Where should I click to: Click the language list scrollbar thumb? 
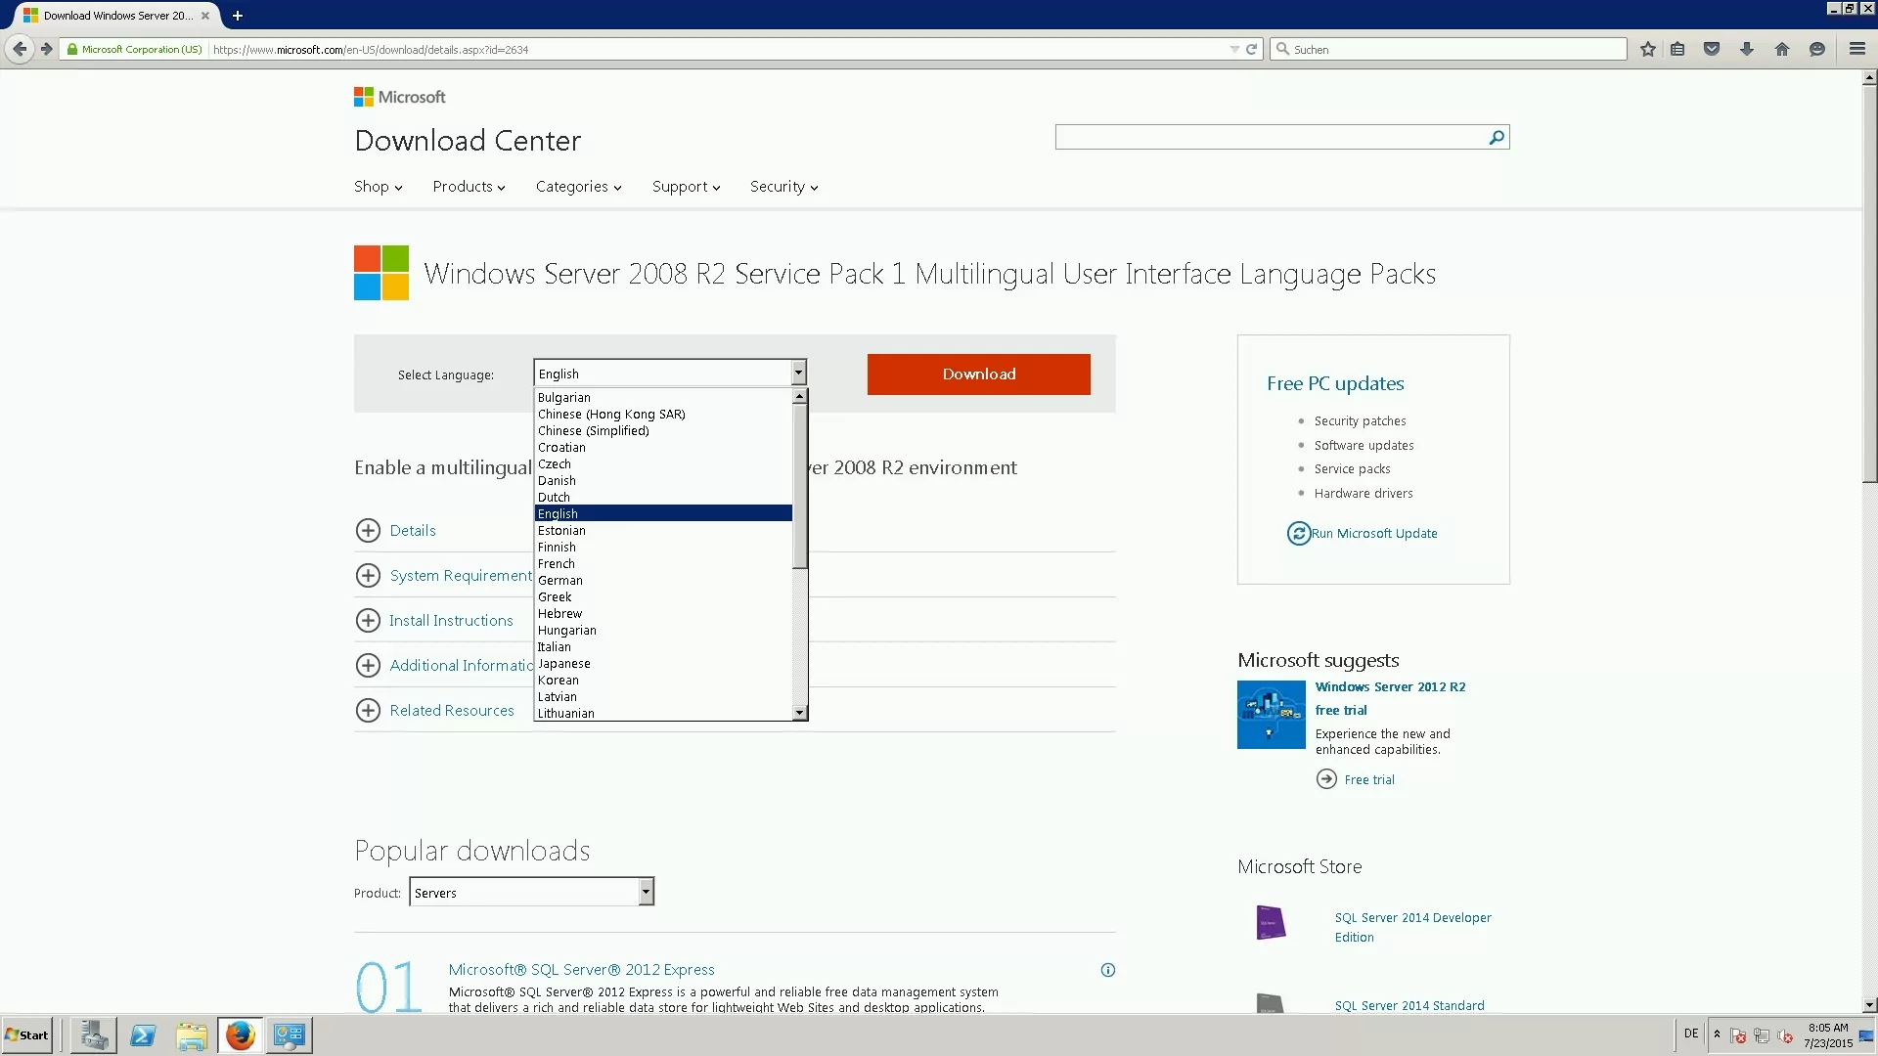[800, 486]
